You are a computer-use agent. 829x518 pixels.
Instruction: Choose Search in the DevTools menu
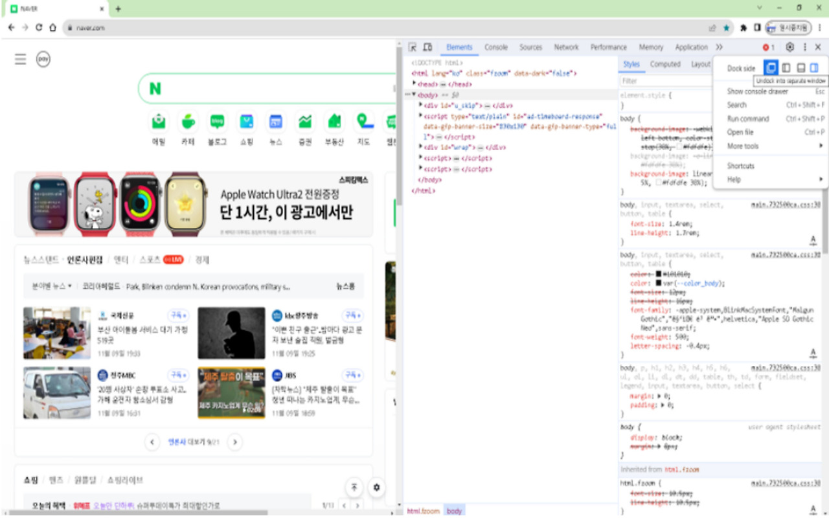(771, 105)
